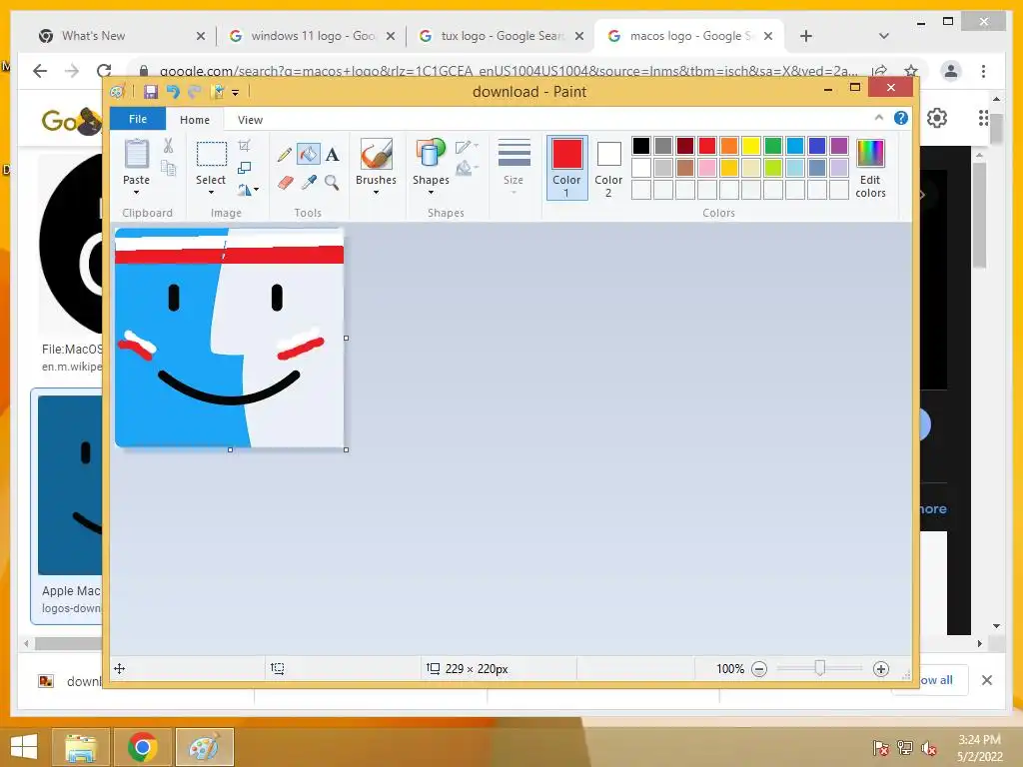The width and height of the screenshot is (1023, 767).
Task: Click Chrome back arrow
Action: (x=40, y=71)
